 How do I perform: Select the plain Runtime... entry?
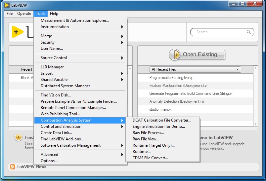pos(163,152)
